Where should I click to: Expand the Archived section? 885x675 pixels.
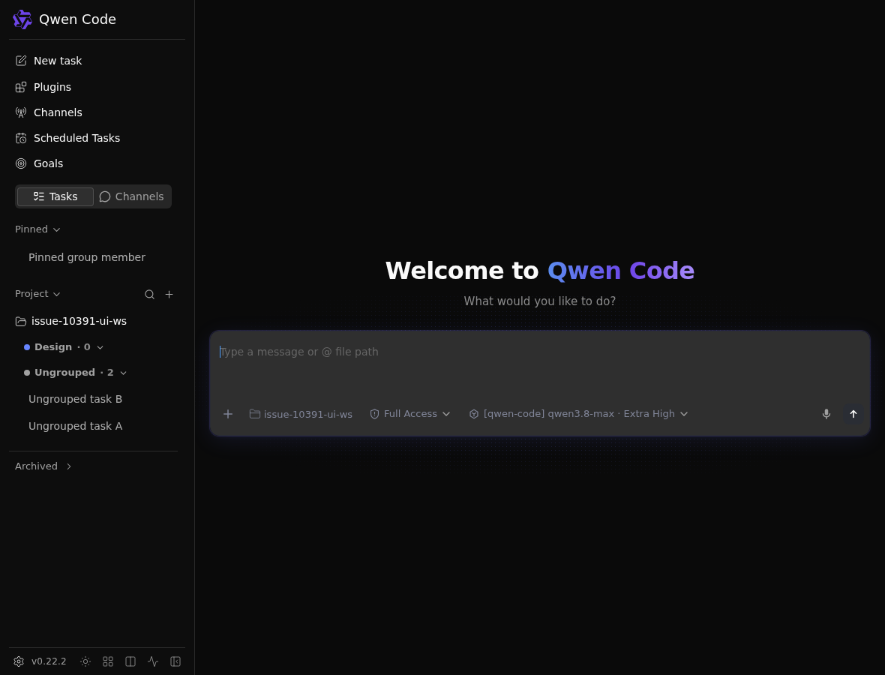[x=43, y=466]
